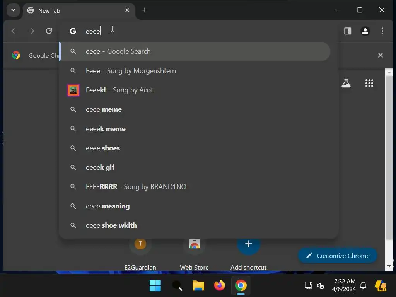Select 'EEEERRRR - Song by BRAND1NO' suggestion
This screenshot has width=396, height=297.
pyautogui.click(x=195, y=187)
